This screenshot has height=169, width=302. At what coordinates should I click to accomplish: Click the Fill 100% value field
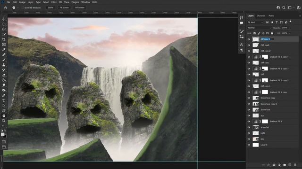[285, 33]
